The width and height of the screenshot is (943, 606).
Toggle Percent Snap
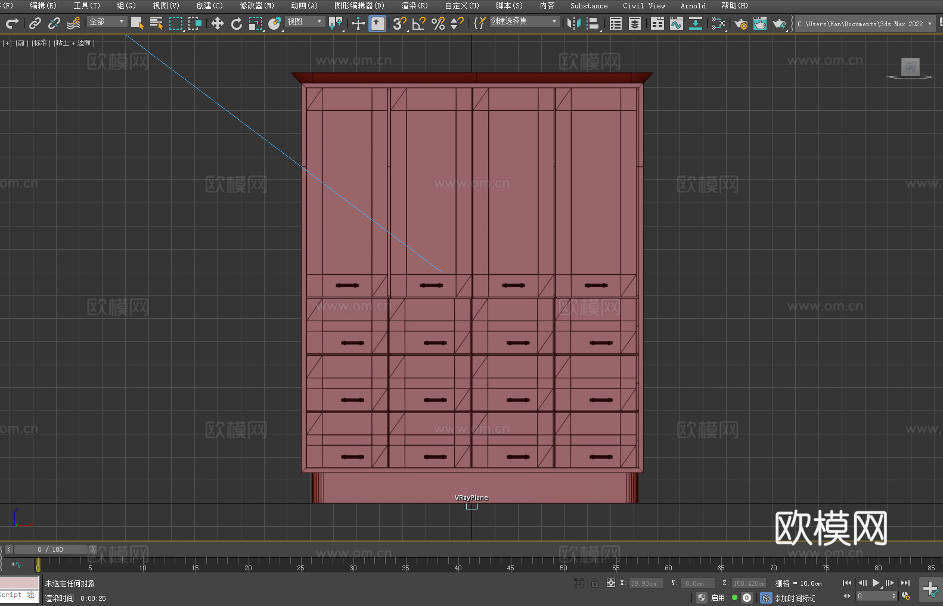click(x=438, y=23)
